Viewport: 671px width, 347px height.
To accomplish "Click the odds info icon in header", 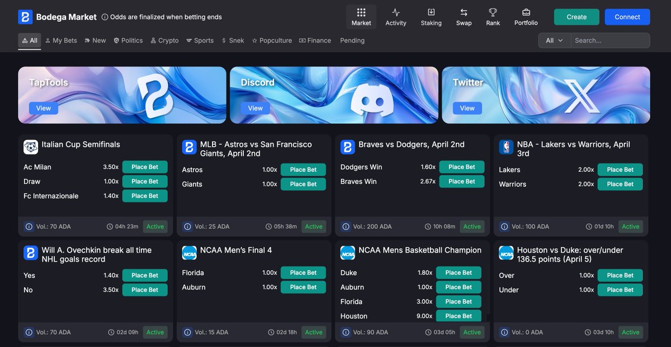I will pos(105,17).
